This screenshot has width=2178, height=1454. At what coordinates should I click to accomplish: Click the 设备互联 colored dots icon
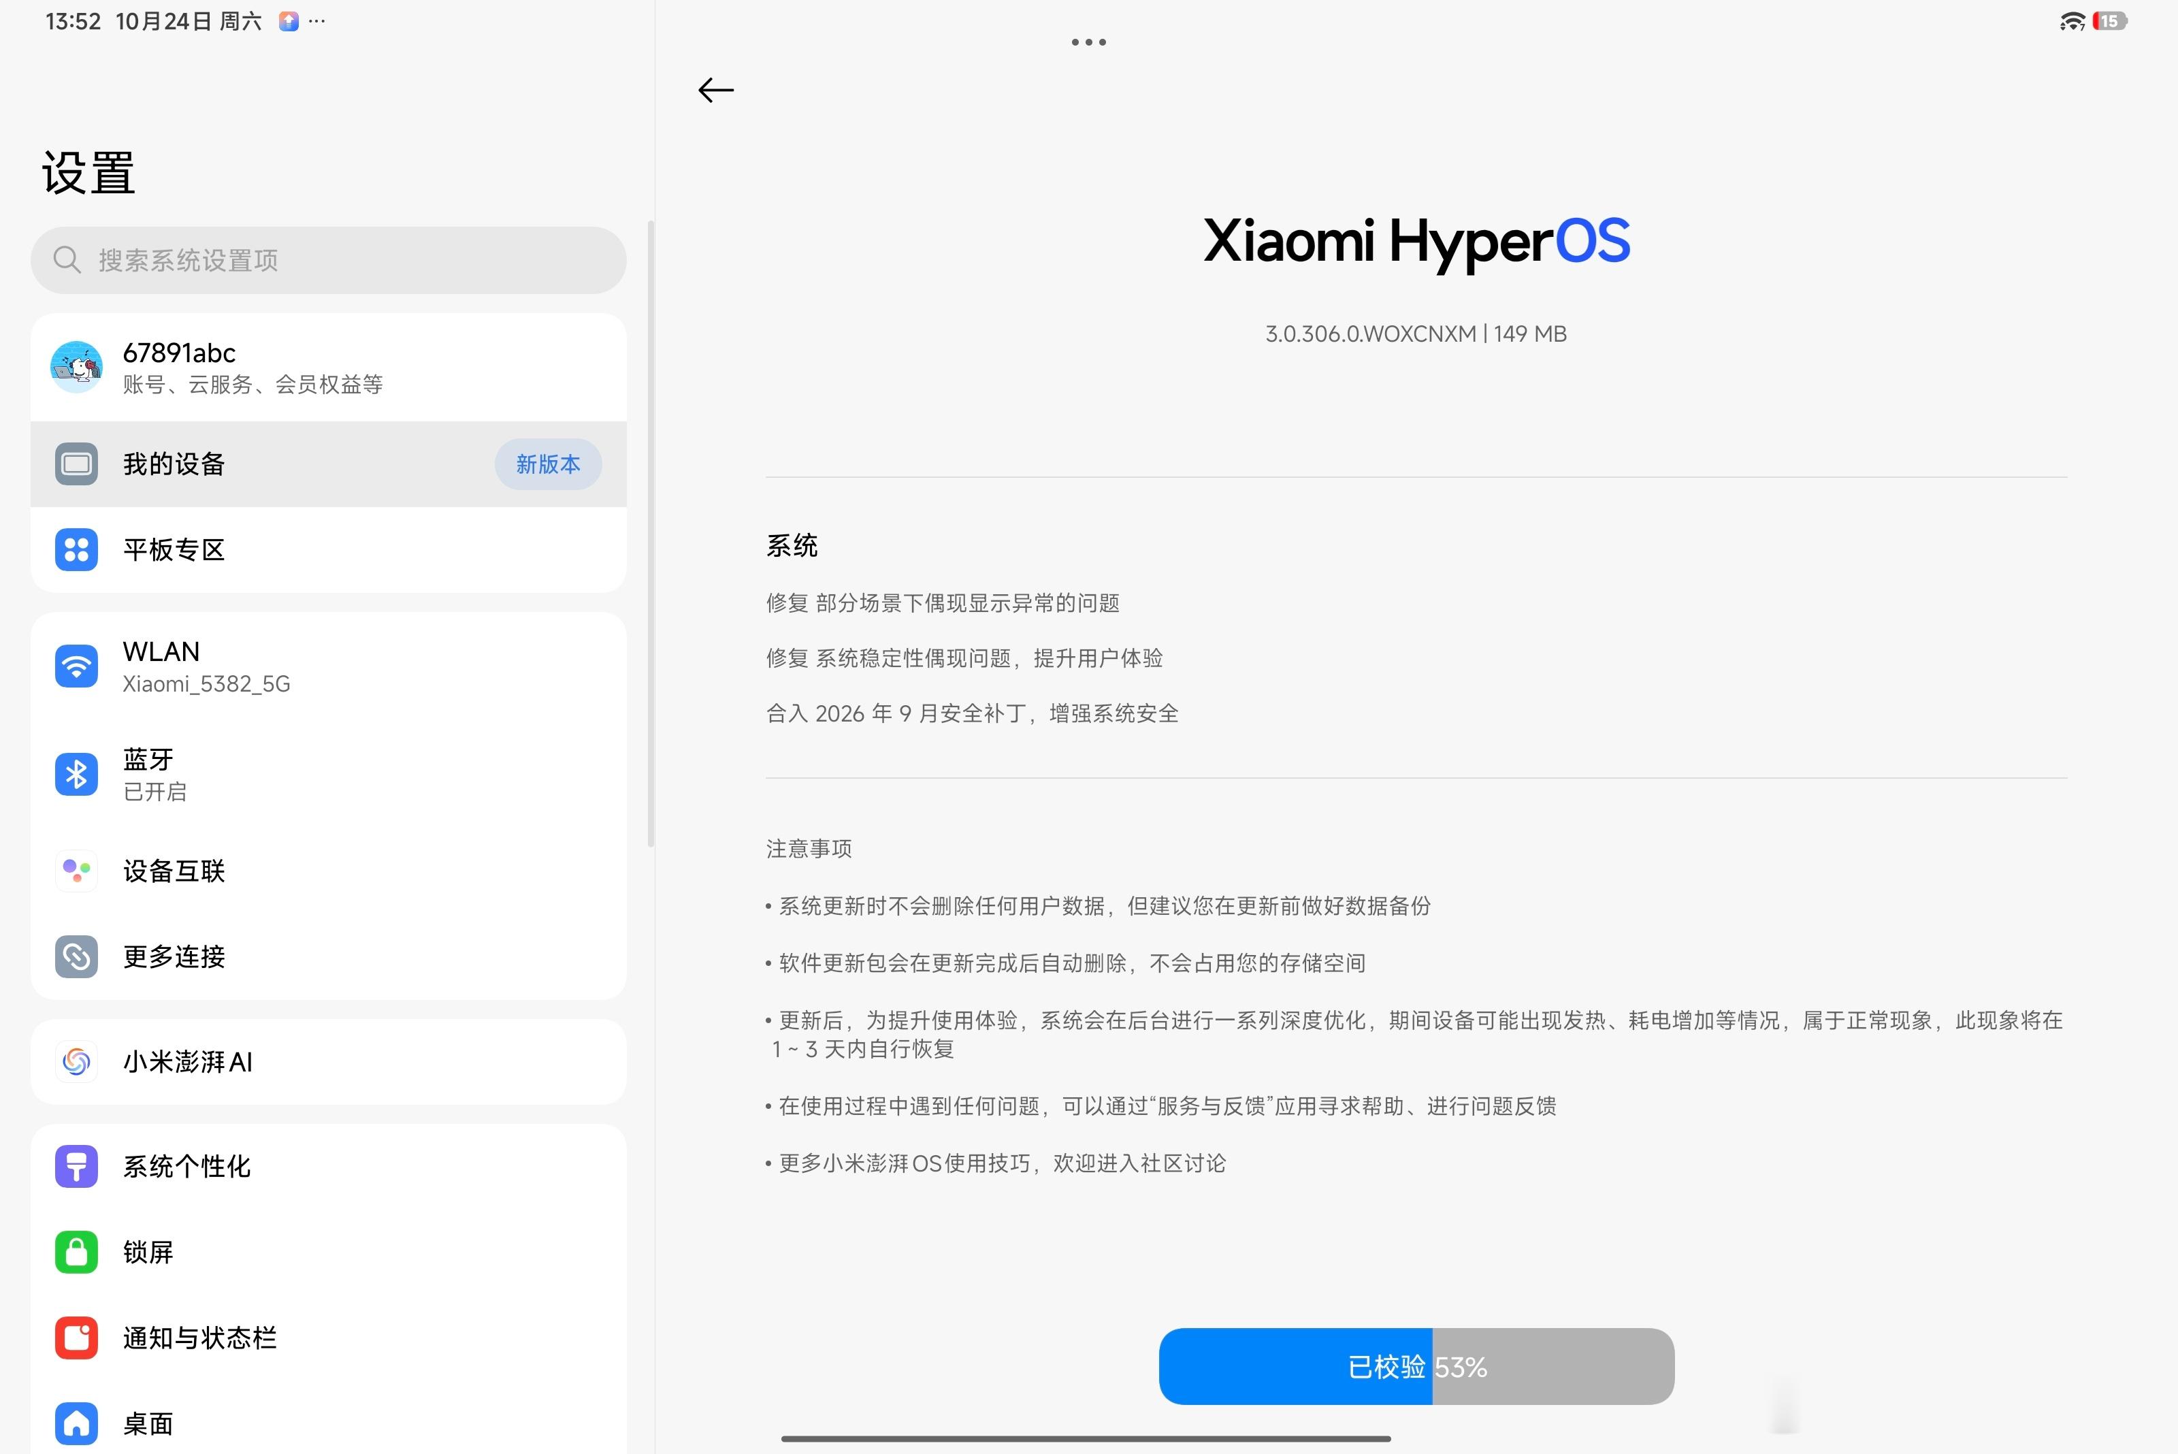click(77, 871)
